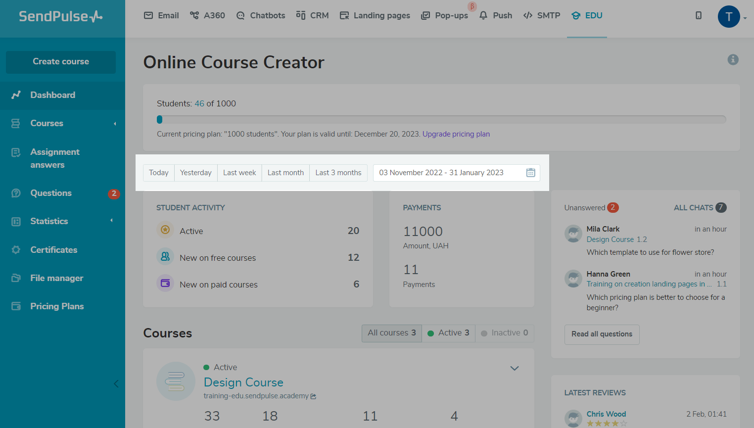The image size is (754, 428).
Task: Show only Inactive courses
Action: click(504, 333)
